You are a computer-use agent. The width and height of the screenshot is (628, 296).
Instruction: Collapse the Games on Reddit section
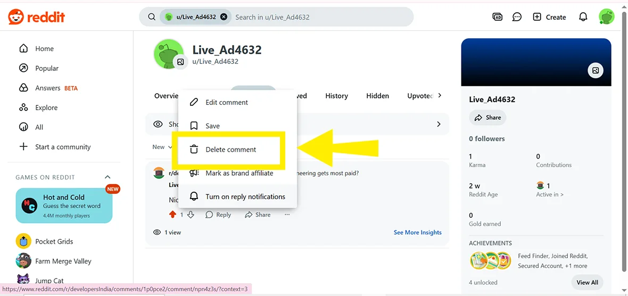coord(108,177)
